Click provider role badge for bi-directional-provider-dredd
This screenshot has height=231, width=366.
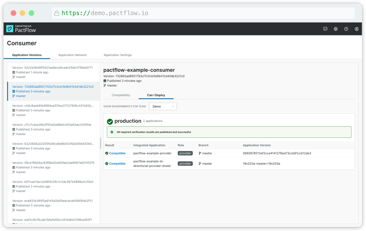pyautogui.click(x=185, y=164)
